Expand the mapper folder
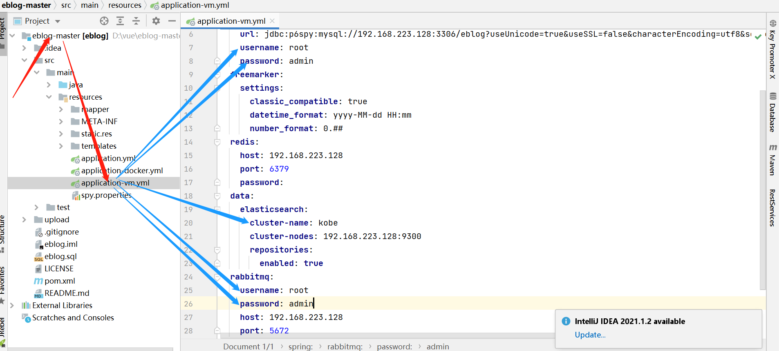This screenshot has width=779, height=351. pos(61,109)
